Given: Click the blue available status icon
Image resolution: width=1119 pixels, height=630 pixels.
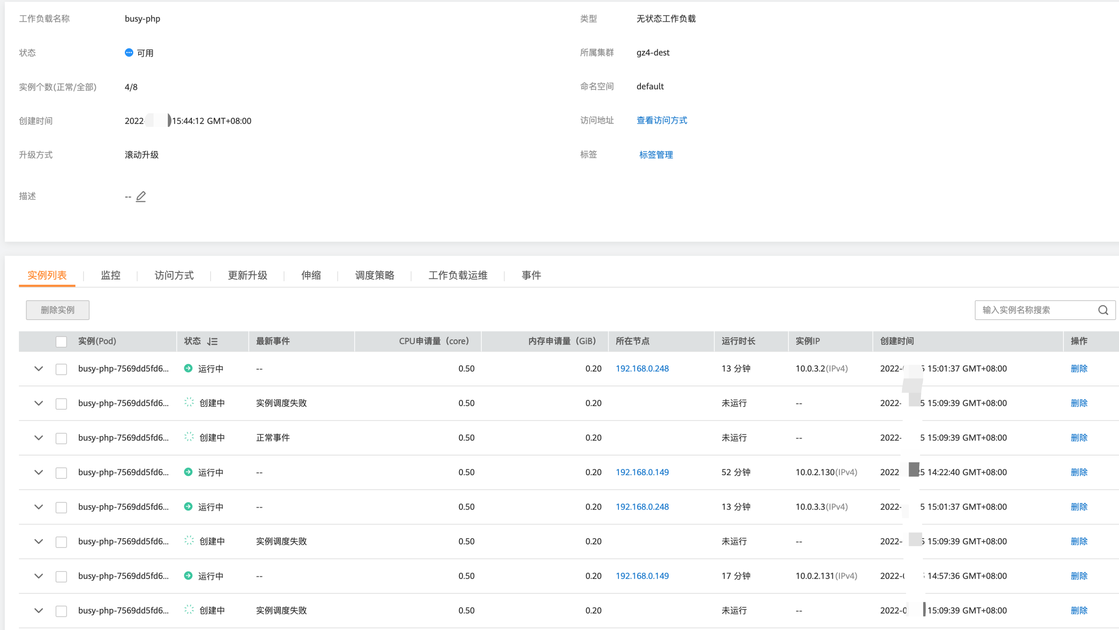Looking at the screenshot, I should coord(129,53).
